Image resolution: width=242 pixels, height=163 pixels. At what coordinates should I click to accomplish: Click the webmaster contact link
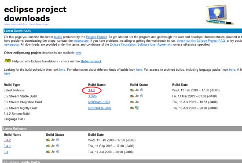pyautogui.click(x=81, y=41)
